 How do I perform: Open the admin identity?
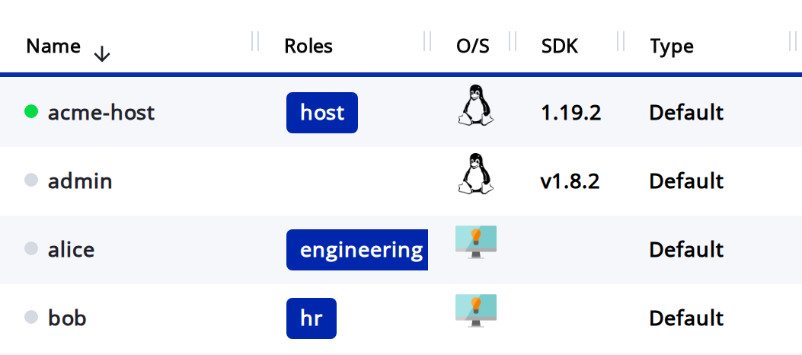pyautogui.click(x=80, y=181)
